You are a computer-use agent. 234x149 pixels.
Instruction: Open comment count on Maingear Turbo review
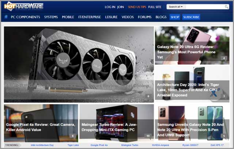click(x=148, y=136)
